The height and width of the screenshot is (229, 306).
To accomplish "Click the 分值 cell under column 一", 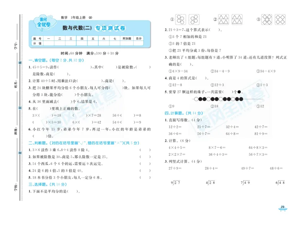I will click(x=48, y=43).
